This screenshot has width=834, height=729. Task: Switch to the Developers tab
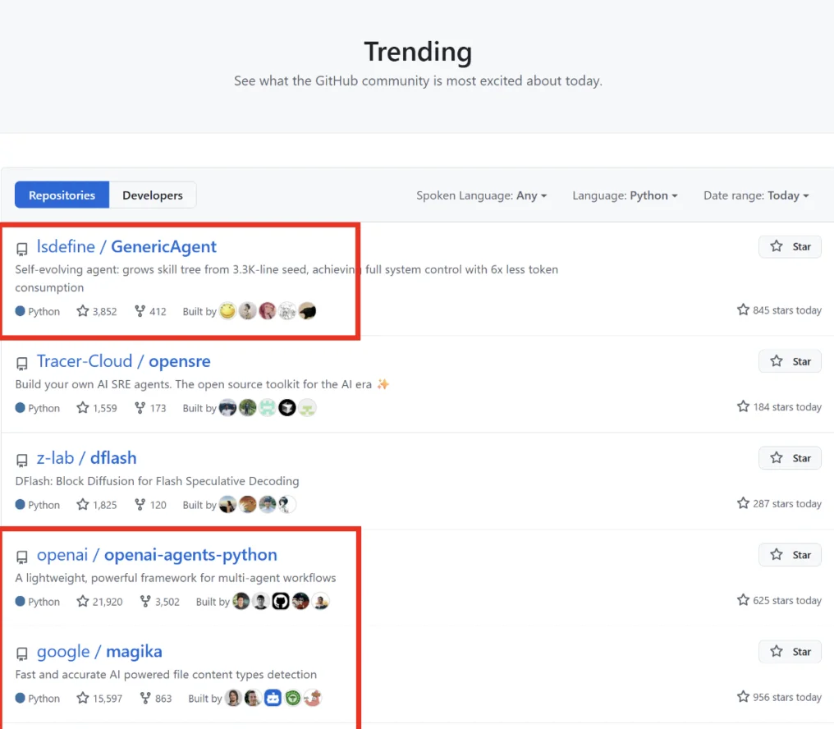click(153, 195)
